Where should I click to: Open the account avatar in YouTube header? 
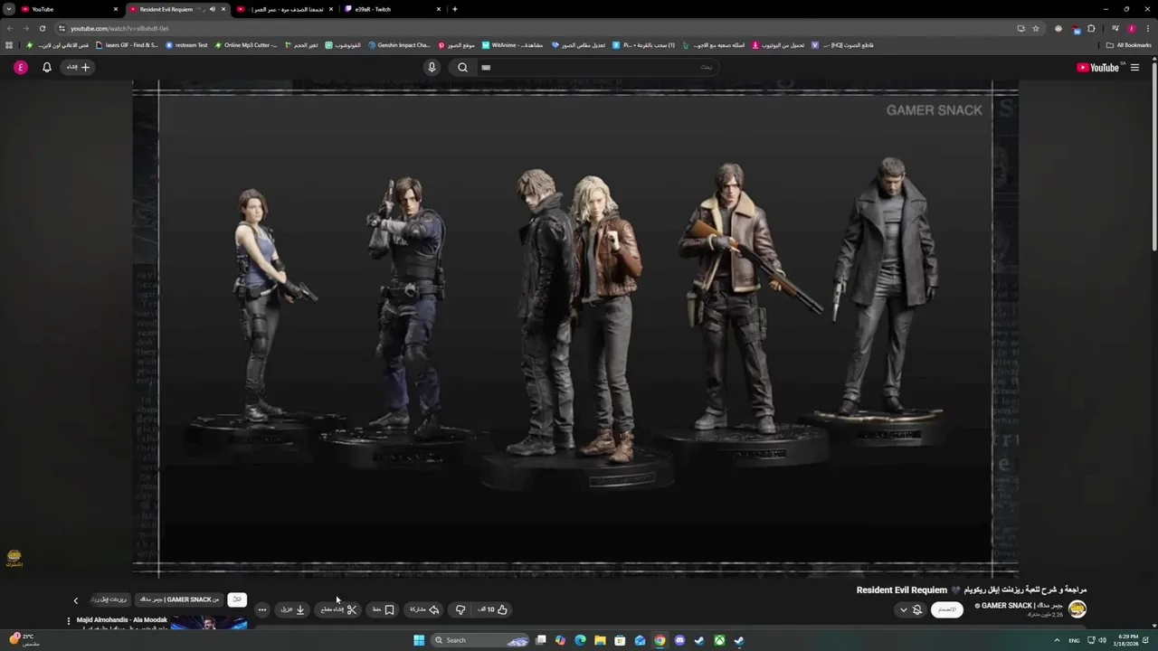21,67
